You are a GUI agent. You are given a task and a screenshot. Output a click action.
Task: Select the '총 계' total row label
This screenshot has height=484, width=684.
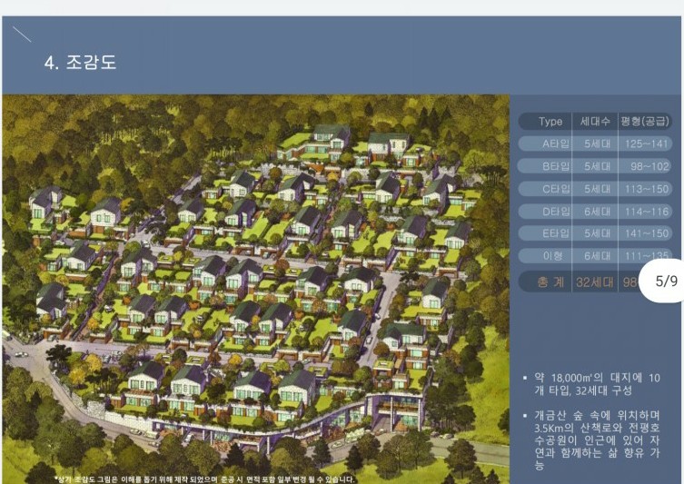[x=550, y=282]
